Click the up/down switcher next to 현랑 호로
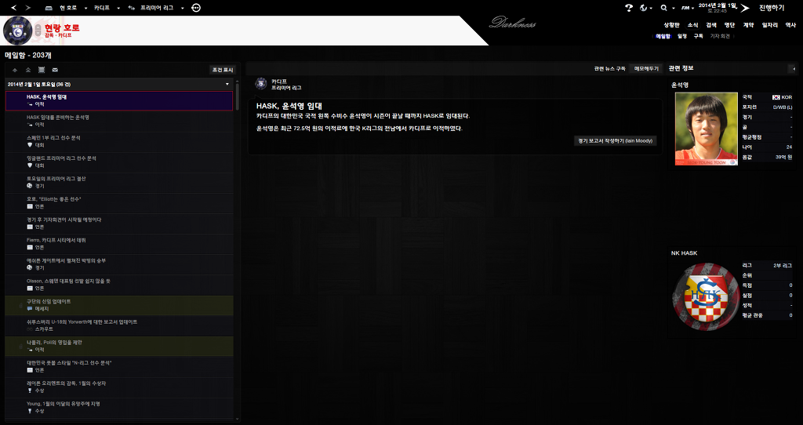The width and height of the screenshot is (803, 425). coord(38,31)
